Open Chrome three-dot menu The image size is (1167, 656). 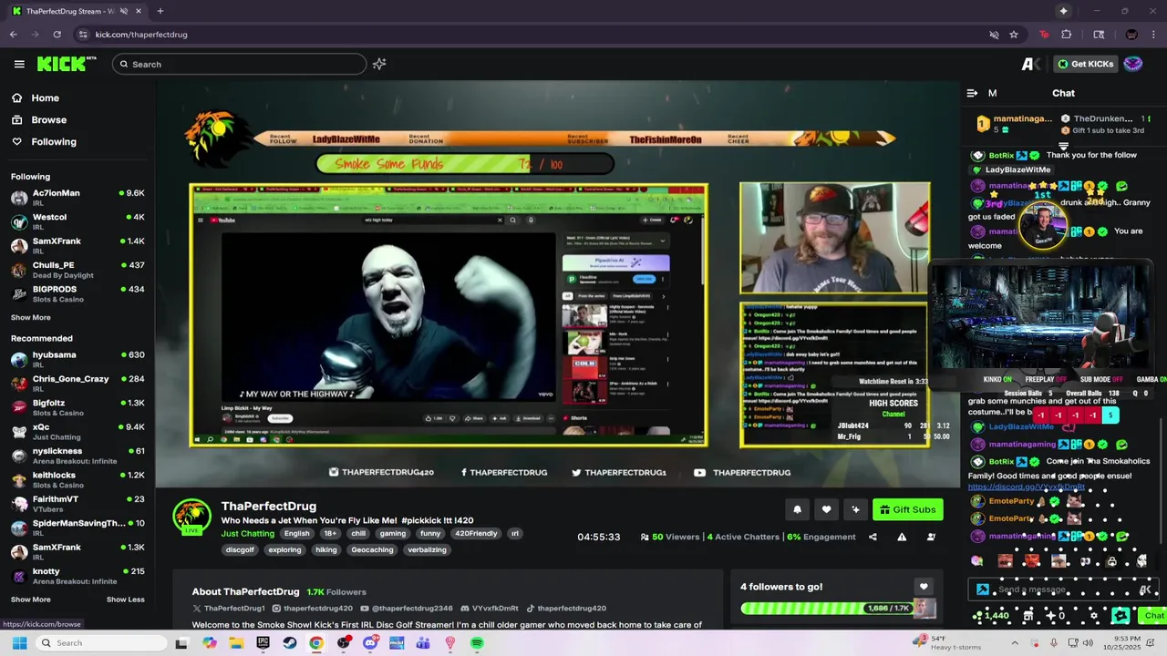point(1153,35)
